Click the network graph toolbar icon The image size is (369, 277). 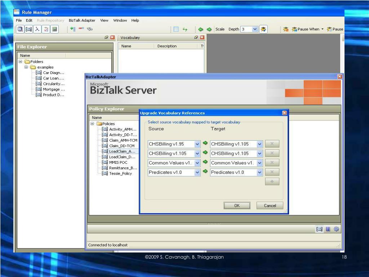click(x=37, y=29)
